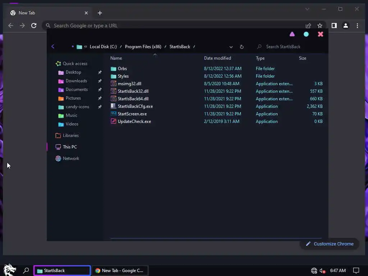Reload the page in Chrome

click(34, 26)
